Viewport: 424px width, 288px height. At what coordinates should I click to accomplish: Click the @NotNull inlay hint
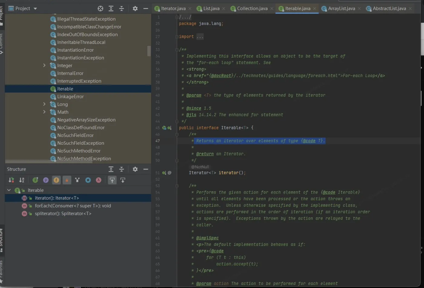coord(200,167)
